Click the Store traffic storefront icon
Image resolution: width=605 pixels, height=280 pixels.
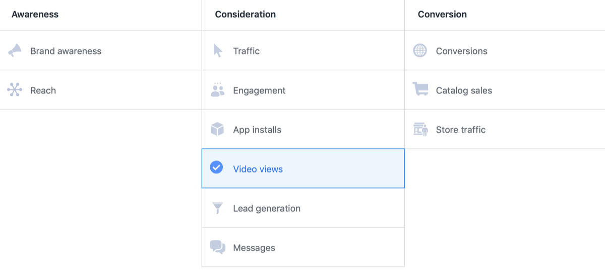[420, 130]
